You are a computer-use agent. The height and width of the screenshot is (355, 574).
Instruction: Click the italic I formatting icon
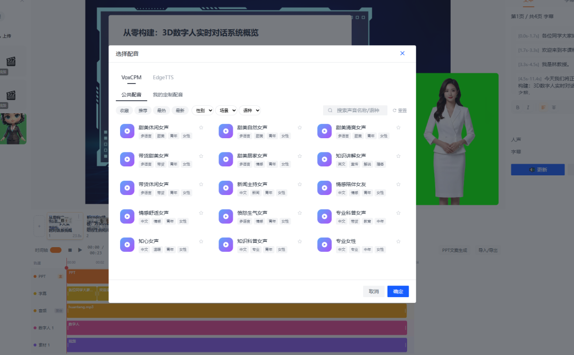pyautogui.click(x=528, y=107)
